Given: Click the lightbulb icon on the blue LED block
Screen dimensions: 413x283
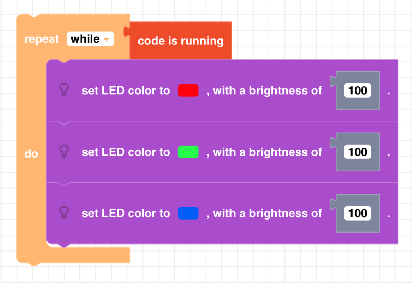Looking at the screenshot, I should 64,213.
